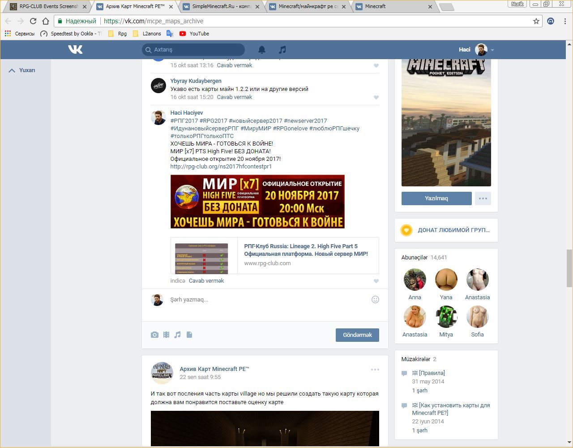Open the VK notifications bell
This screenshot has width=573, height=448.
[262, 50]
